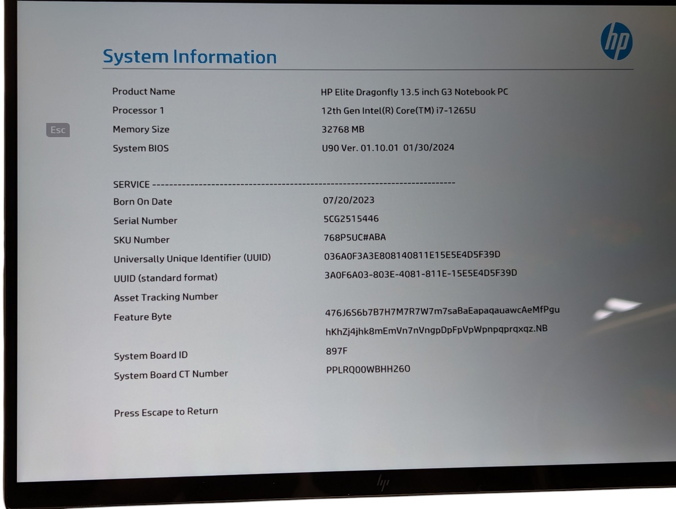The height and width of the screenshot is (509, 676).
Task: Select the Feature Byte line starting hKhZj4jhk
Action: 436,330
